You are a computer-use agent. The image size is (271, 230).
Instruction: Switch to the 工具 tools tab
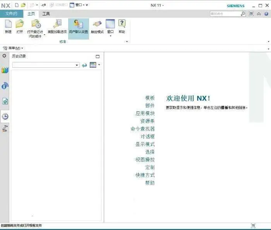(46, 14)
